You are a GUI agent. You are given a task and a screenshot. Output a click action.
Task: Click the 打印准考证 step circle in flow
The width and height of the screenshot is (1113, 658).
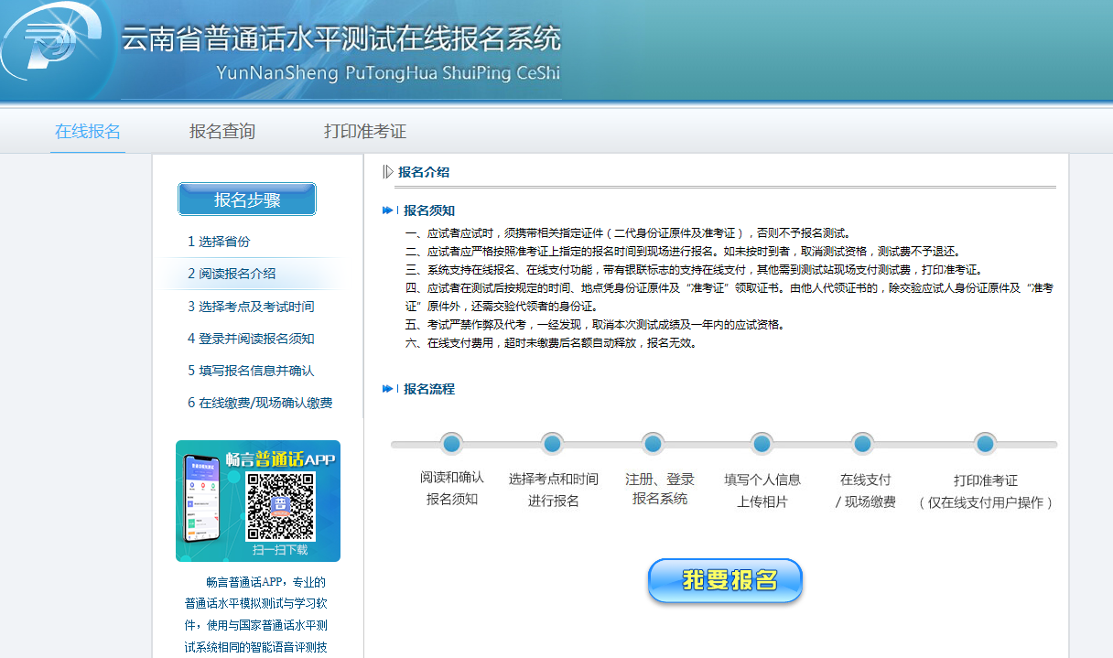point(985,444)
